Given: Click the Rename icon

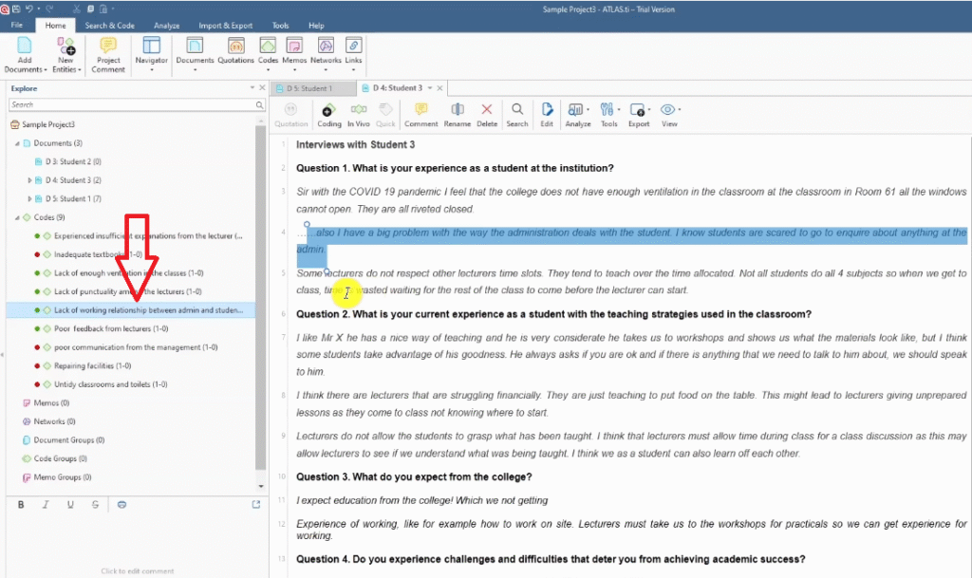Looking at the screenshot, I should point(457,114).
